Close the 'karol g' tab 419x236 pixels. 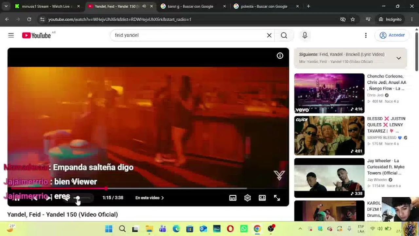224,6
